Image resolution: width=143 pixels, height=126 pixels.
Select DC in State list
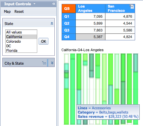tap(21, 46)
